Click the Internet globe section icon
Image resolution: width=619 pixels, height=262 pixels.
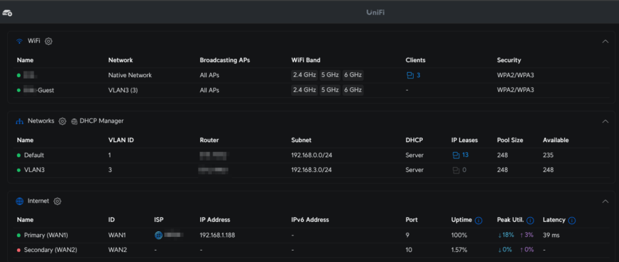[x=19, y=201]
